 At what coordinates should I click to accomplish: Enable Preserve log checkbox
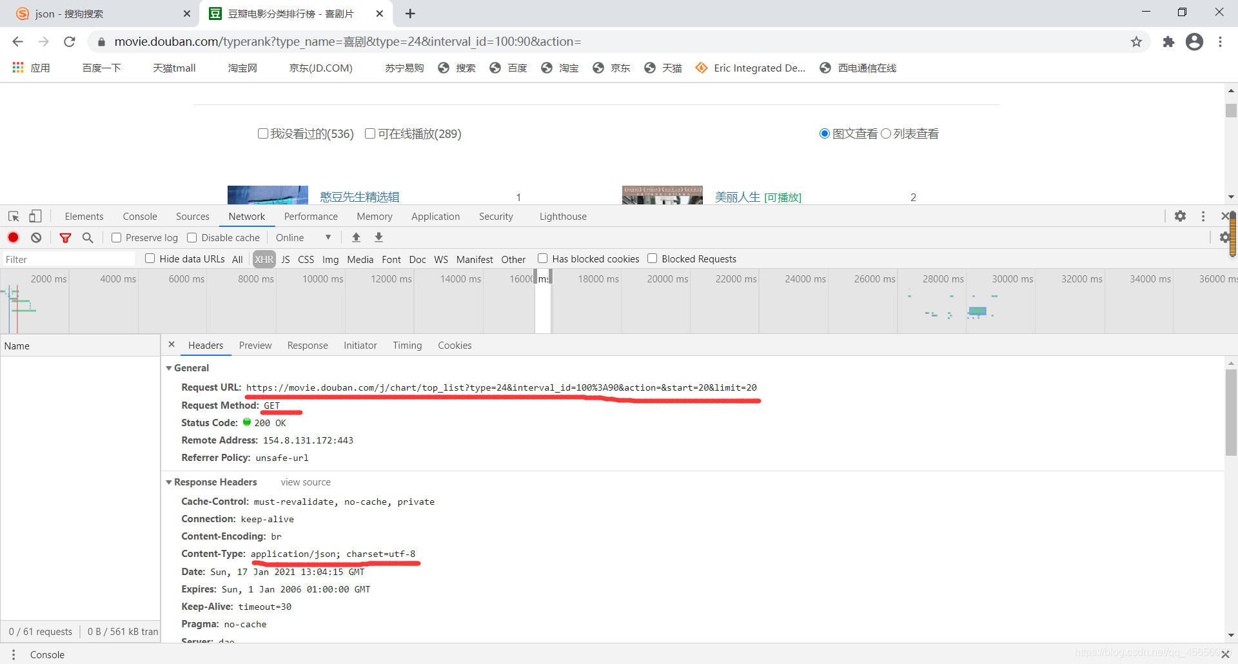point(117,238)
